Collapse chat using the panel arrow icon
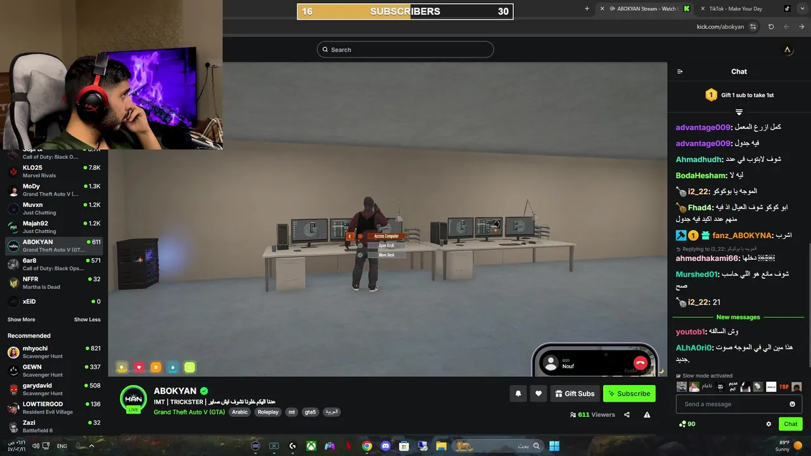The image size is (811, 456). [x=680, y=72]
